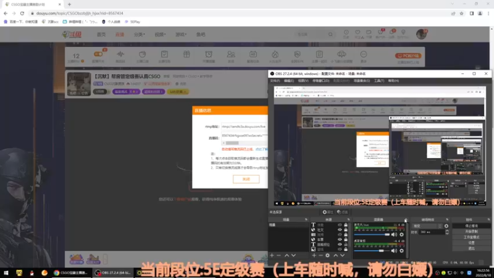
Task: Open the gift box icon in streamer toolbar
Action: click(186, 54)
